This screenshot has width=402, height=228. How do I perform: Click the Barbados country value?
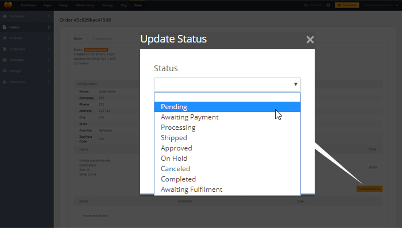(105, 130)
